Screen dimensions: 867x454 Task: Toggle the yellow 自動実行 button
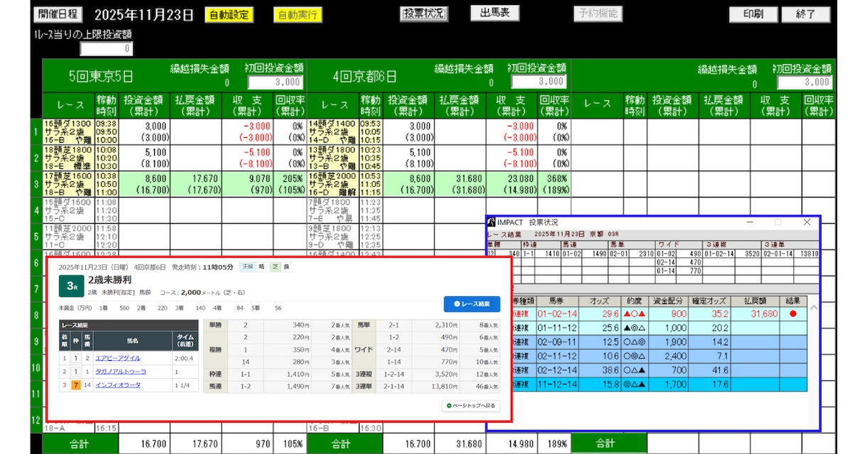point(298,15)
